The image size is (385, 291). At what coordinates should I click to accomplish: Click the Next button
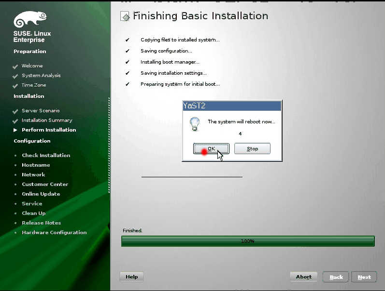(x=364, y=277)
